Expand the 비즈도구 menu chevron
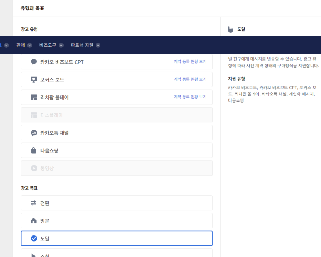321x257 pixels. (x=61, y=45)
